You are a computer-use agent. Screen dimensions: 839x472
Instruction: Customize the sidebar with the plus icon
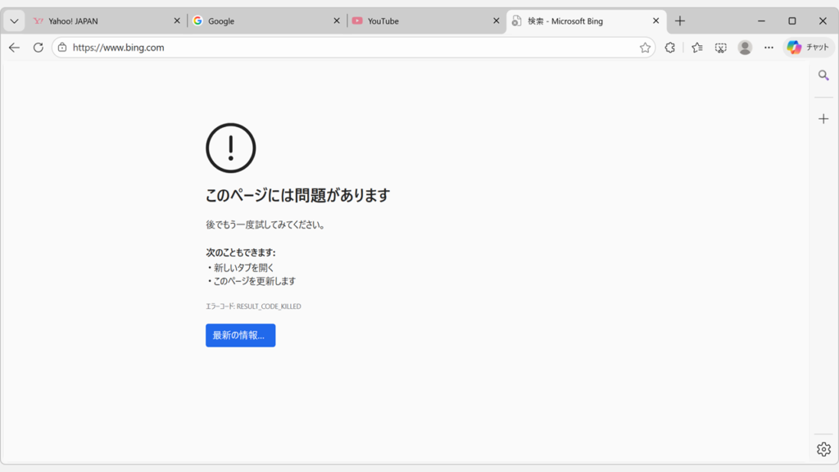tap(824, 118)
